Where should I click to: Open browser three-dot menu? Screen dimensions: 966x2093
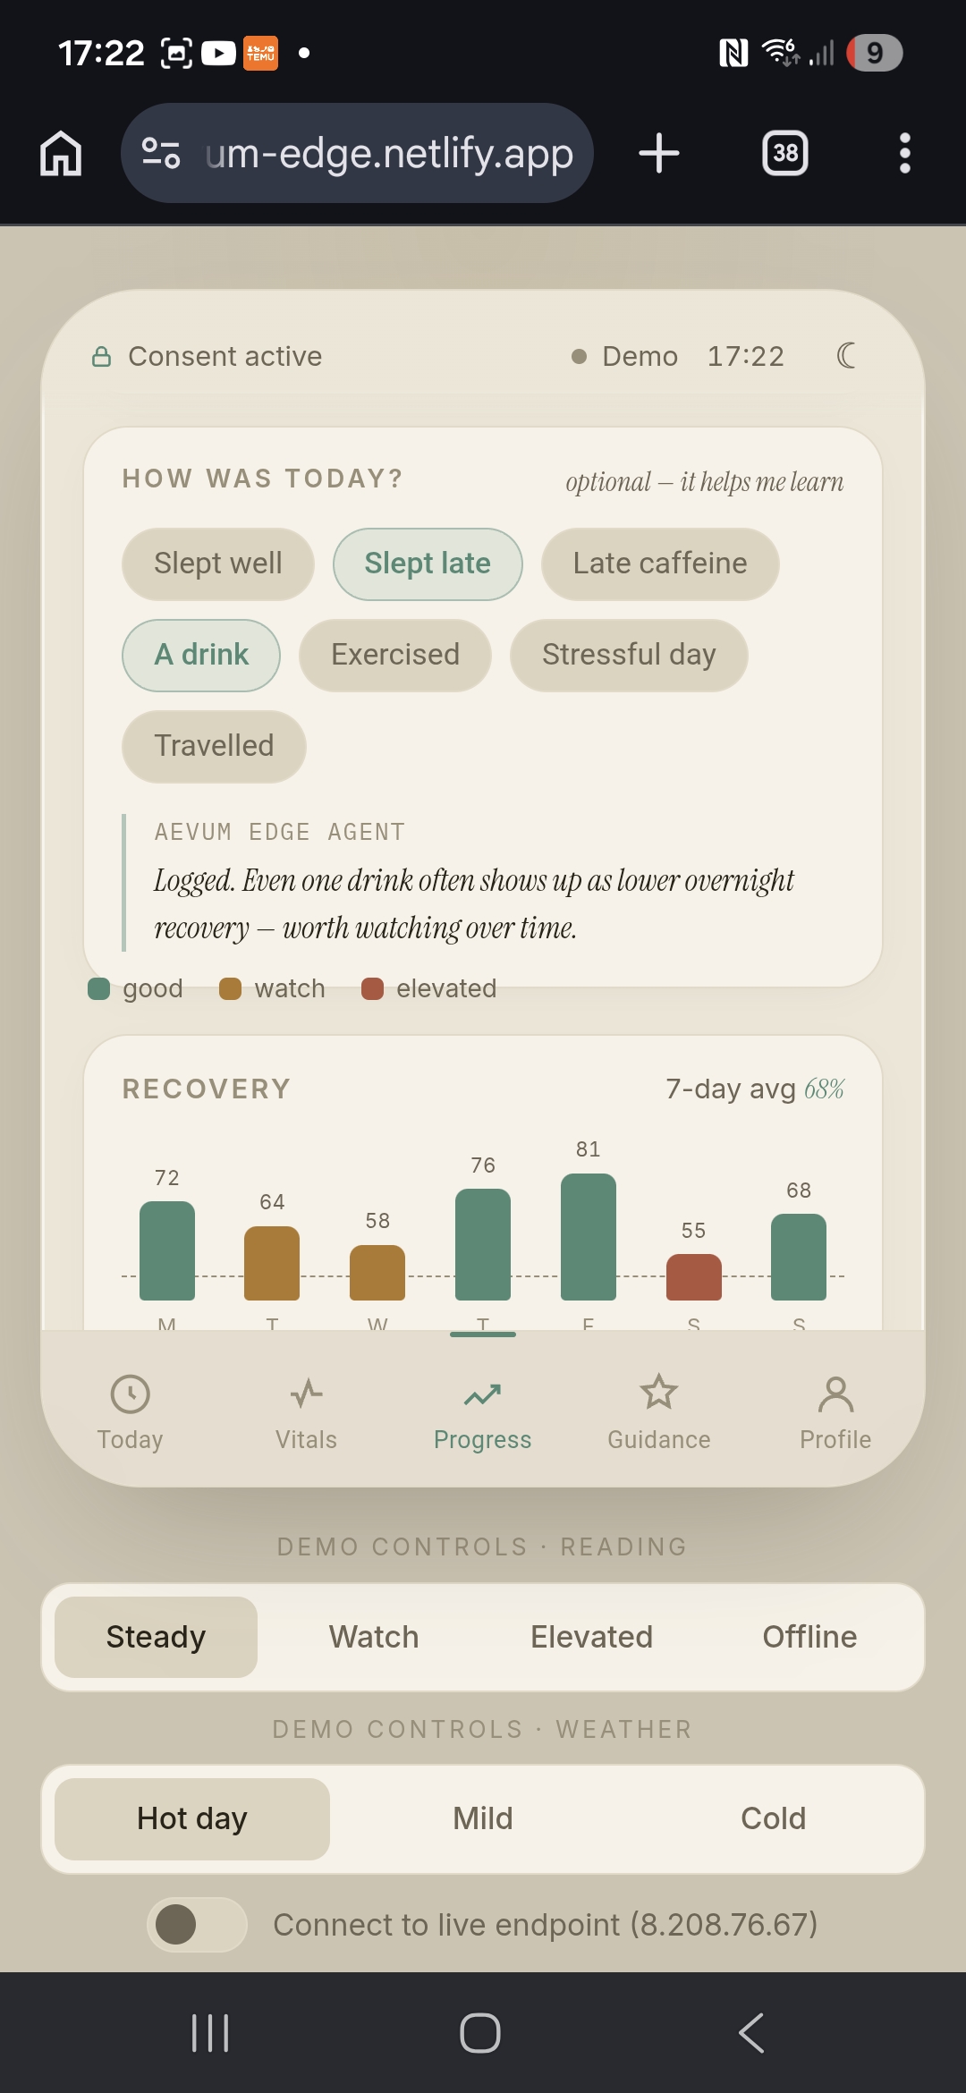click(905, 153)
